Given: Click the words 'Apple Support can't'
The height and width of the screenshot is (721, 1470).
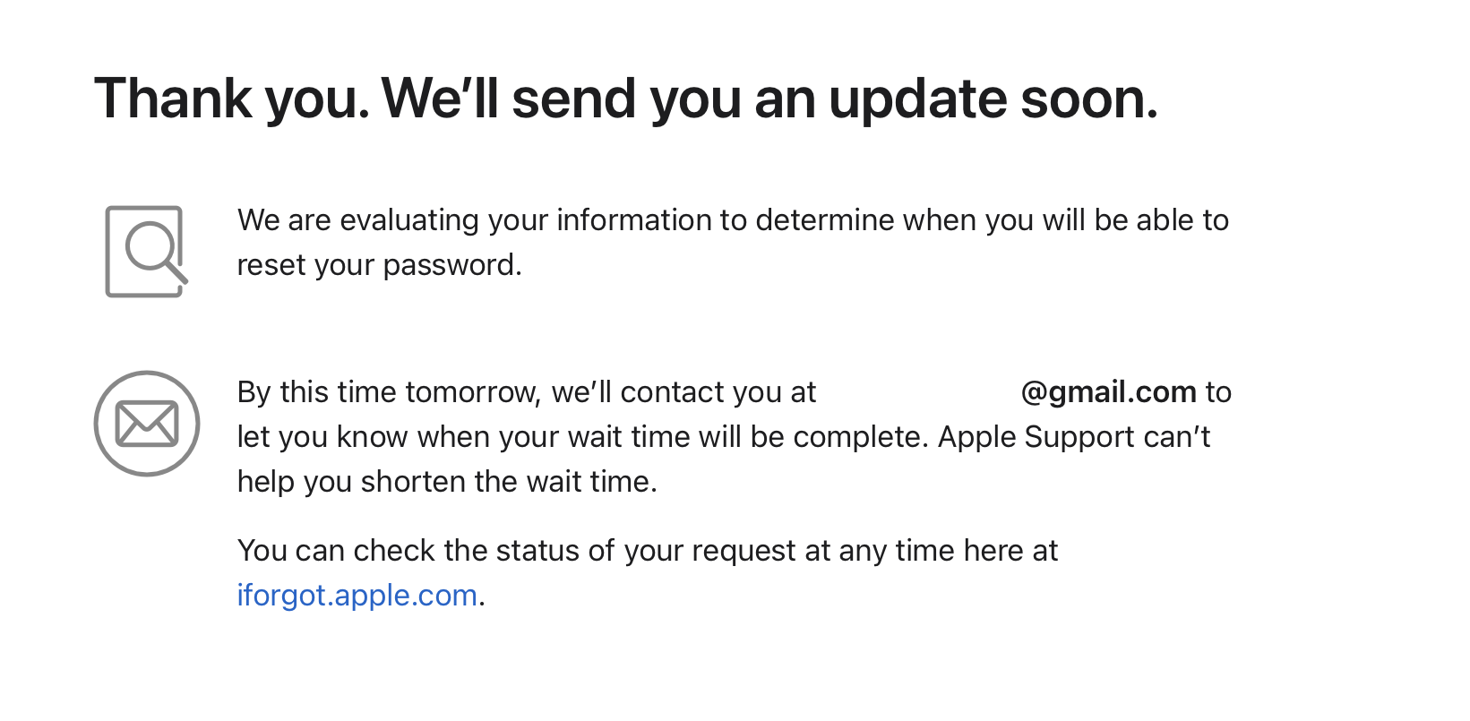Looking at the screenshot, I should 1073,437.
